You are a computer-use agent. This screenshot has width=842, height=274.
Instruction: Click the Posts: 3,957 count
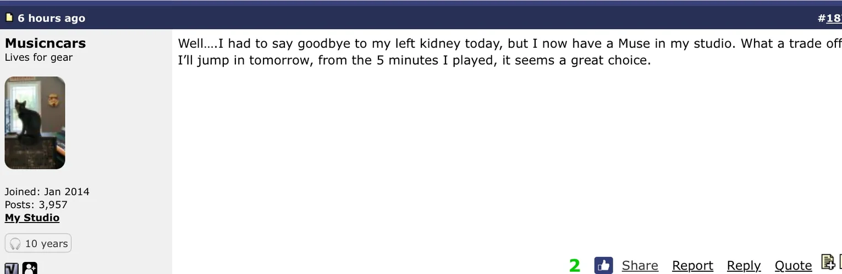click(36, 205)
